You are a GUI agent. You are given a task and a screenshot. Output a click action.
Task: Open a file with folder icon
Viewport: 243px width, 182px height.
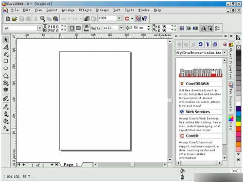click(15, 19)
